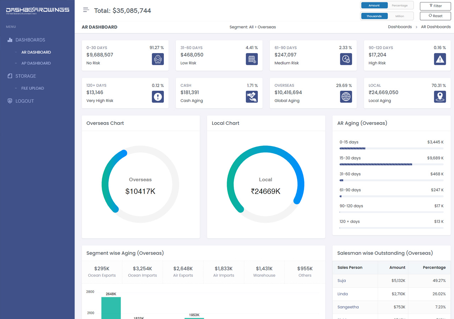
Task: Select Million unit option
Action: (x=400, y=16)
